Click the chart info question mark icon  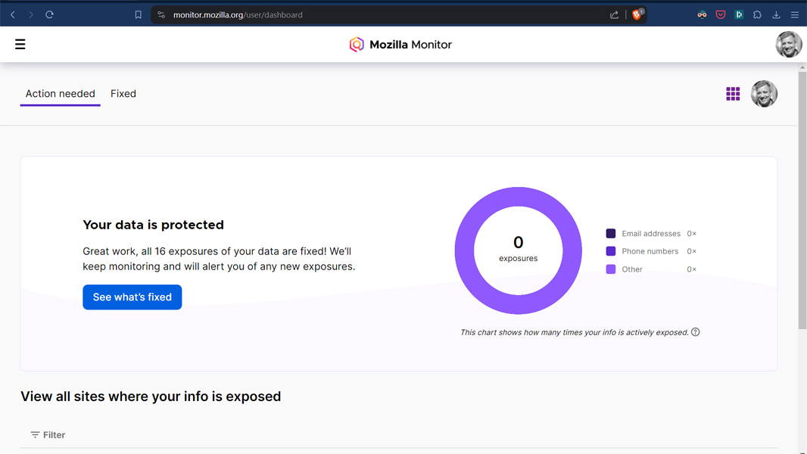click(695, 332)
